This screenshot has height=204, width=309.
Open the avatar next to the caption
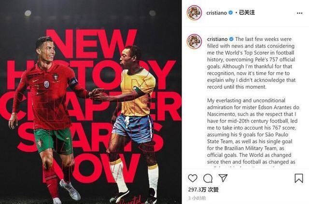[x=194, y=41]
